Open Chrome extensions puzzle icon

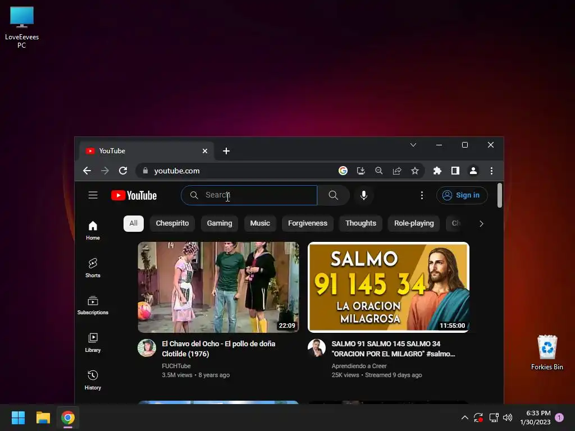click(x=437, y=171)
